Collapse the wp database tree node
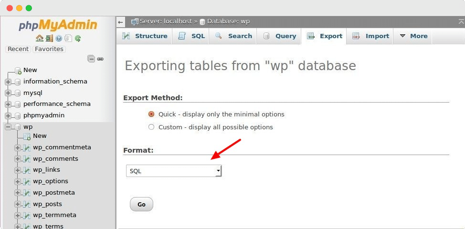The width and height of the screenshot is (465, 229). [8, 127]
